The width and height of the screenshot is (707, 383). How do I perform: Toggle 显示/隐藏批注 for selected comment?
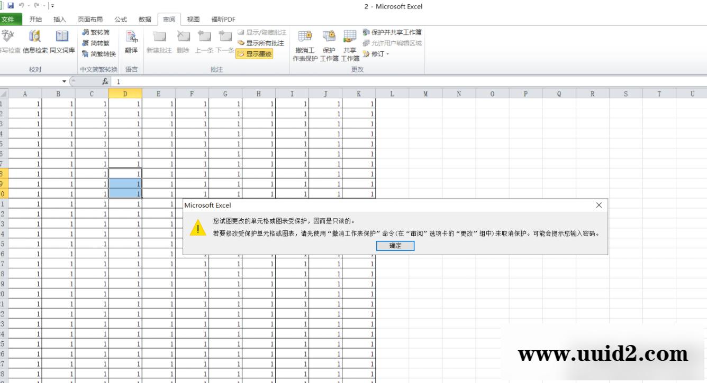pyautogui.click(x=261, y=32)
